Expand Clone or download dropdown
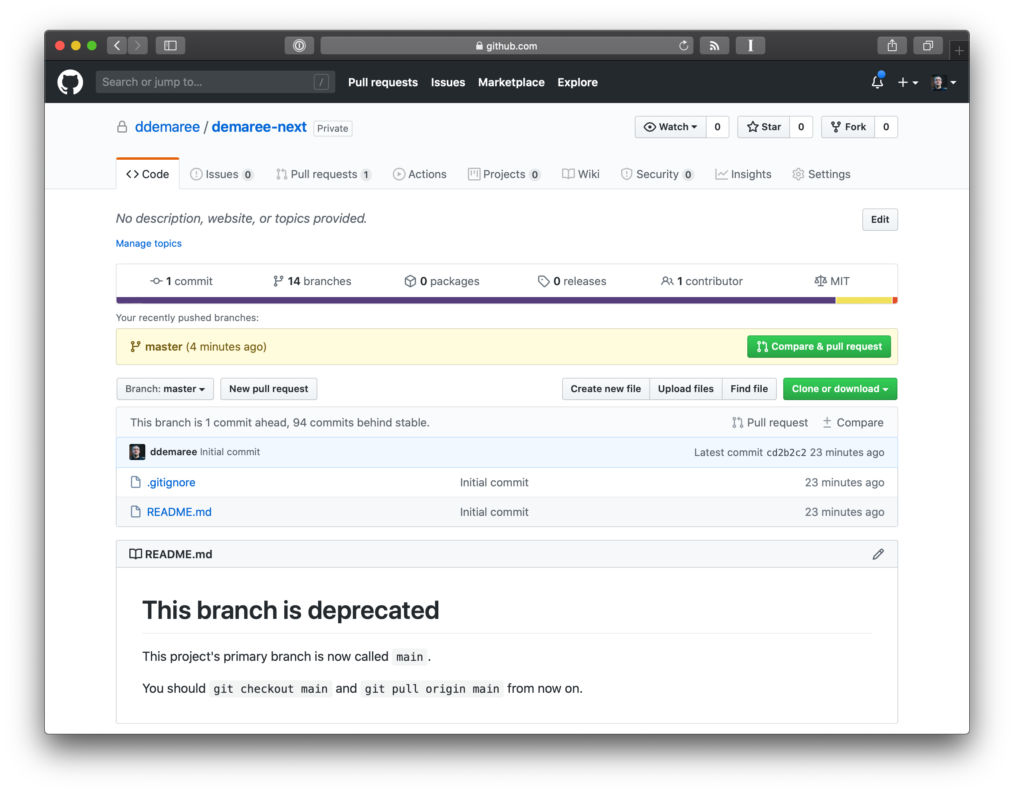The height and width of the screenshot is (793, 1014). (840, 389)
